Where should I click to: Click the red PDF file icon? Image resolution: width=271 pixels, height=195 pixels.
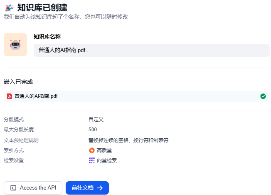tap(10, 96)
